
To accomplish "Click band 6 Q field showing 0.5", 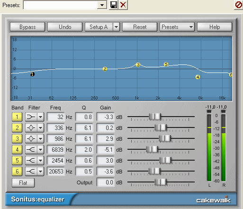I will [x=84, y=172].
